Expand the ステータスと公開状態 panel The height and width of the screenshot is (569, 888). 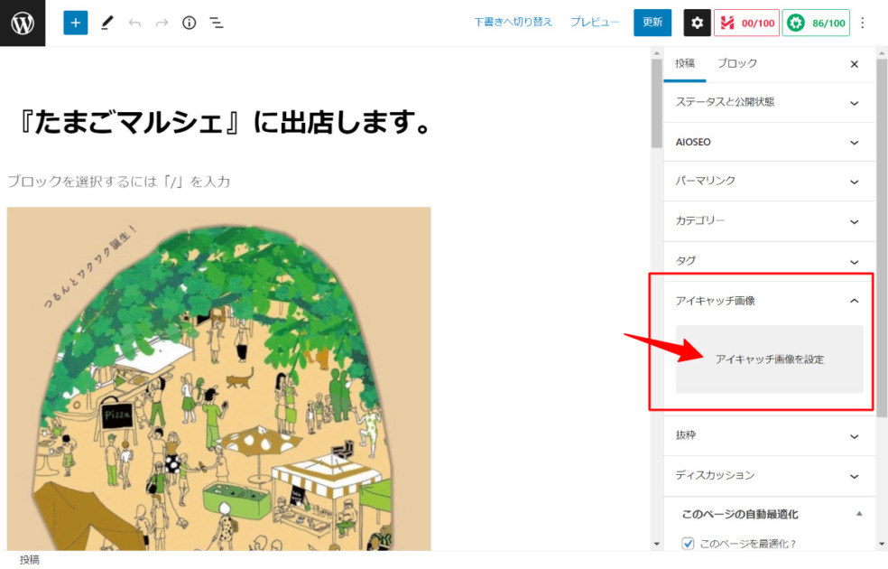769,102
